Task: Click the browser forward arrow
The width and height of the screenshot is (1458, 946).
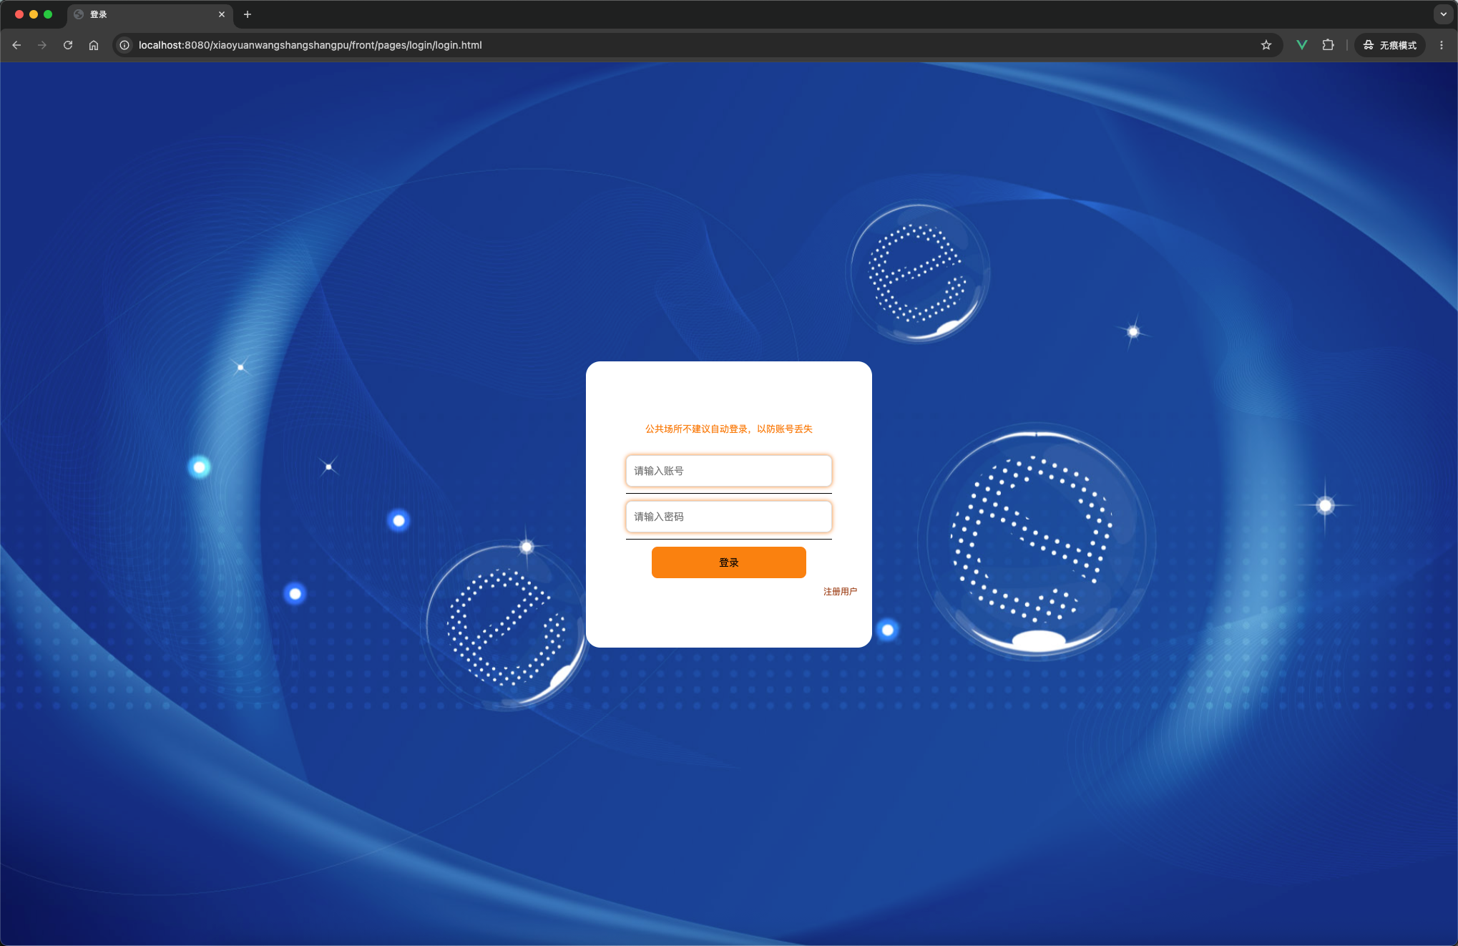Action: click(42, 45)
